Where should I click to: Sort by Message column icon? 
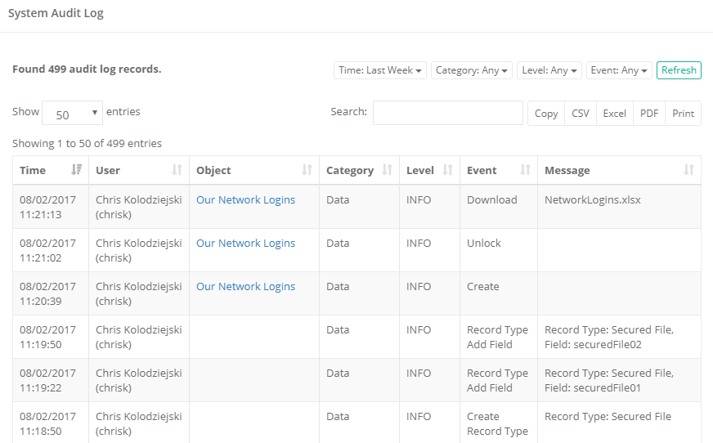pyautogui.click(x=688, y=170)
